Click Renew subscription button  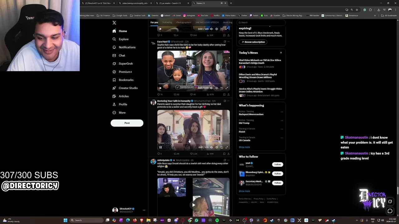tap(253, 42)
